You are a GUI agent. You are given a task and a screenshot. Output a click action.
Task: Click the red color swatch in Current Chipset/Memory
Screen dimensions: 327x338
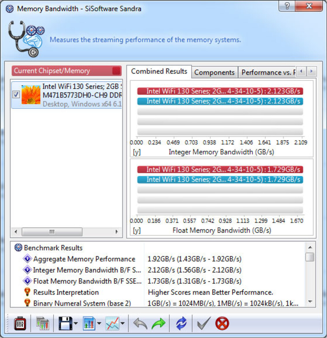[117, 71]
